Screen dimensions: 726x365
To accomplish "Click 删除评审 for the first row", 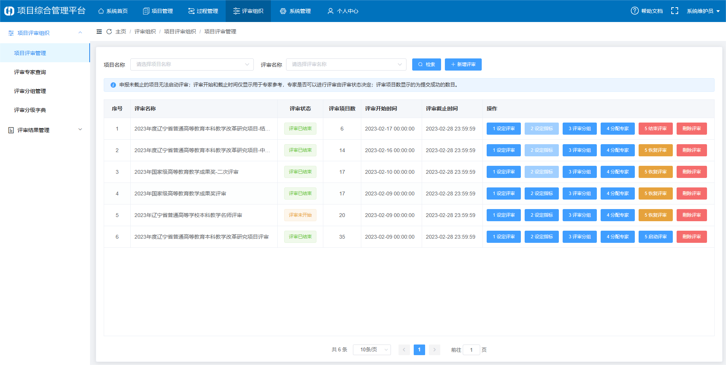I will 691,129.
